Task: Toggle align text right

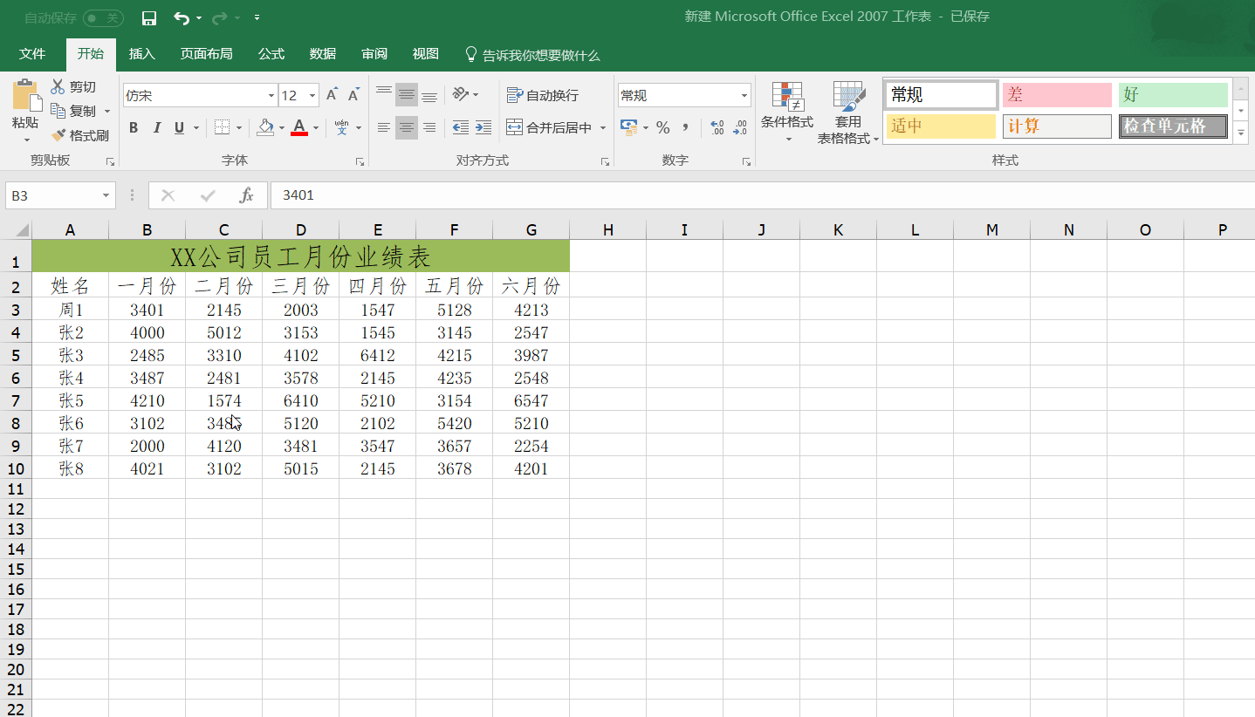Action: tap(429, 127)
